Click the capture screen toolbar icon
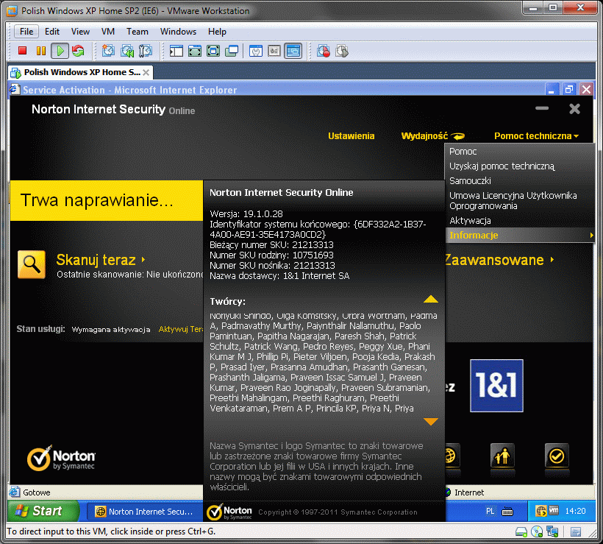This screenshot has width=603, height=544. coord(324,51)
